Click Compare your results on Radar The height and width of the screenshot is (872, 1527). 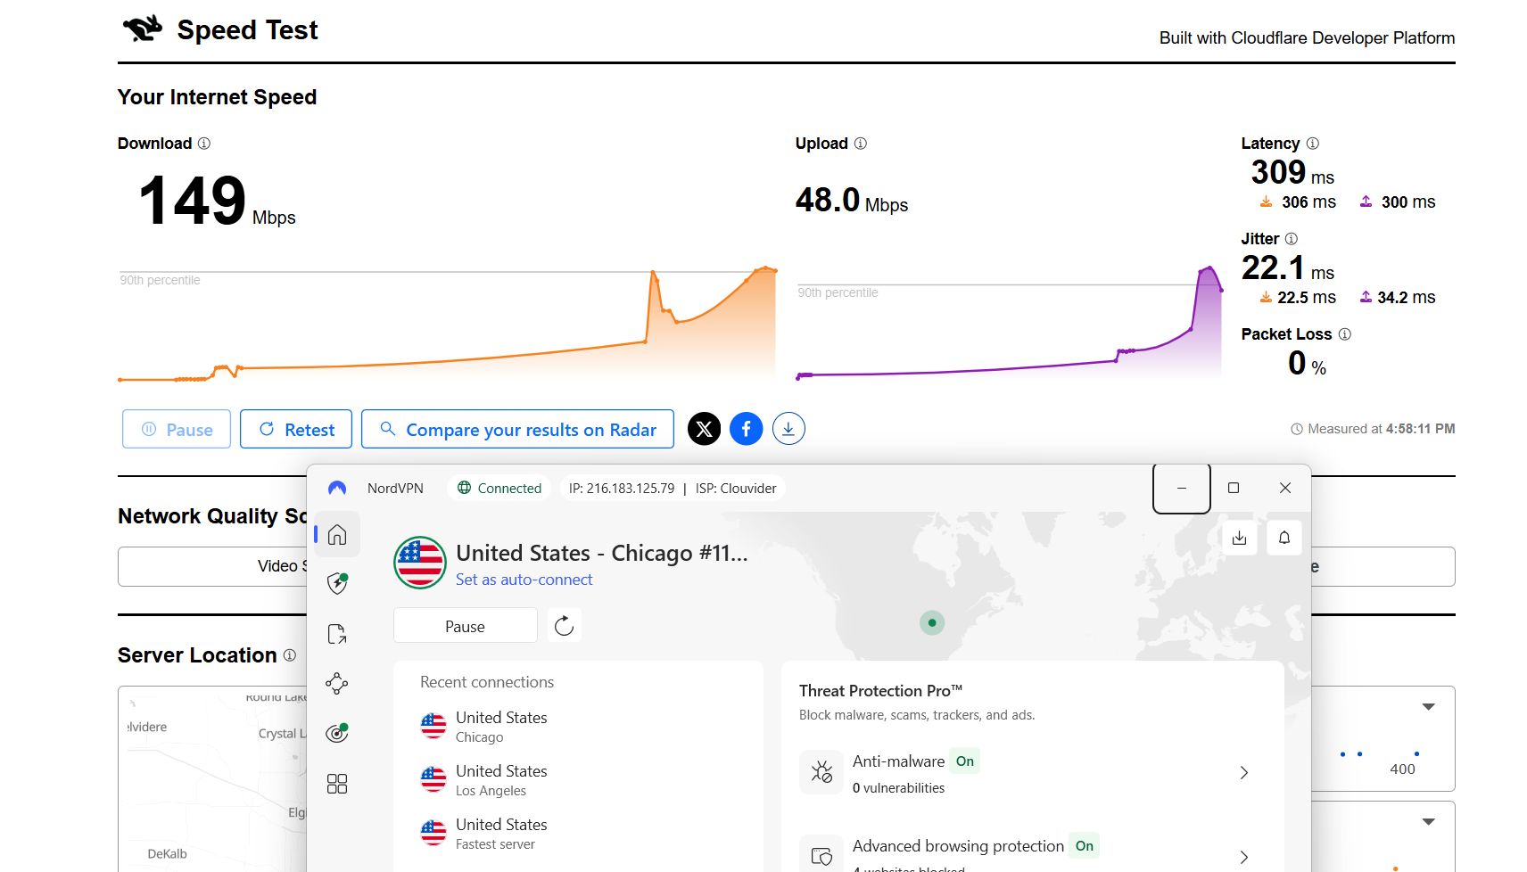[x=517, y=429]
